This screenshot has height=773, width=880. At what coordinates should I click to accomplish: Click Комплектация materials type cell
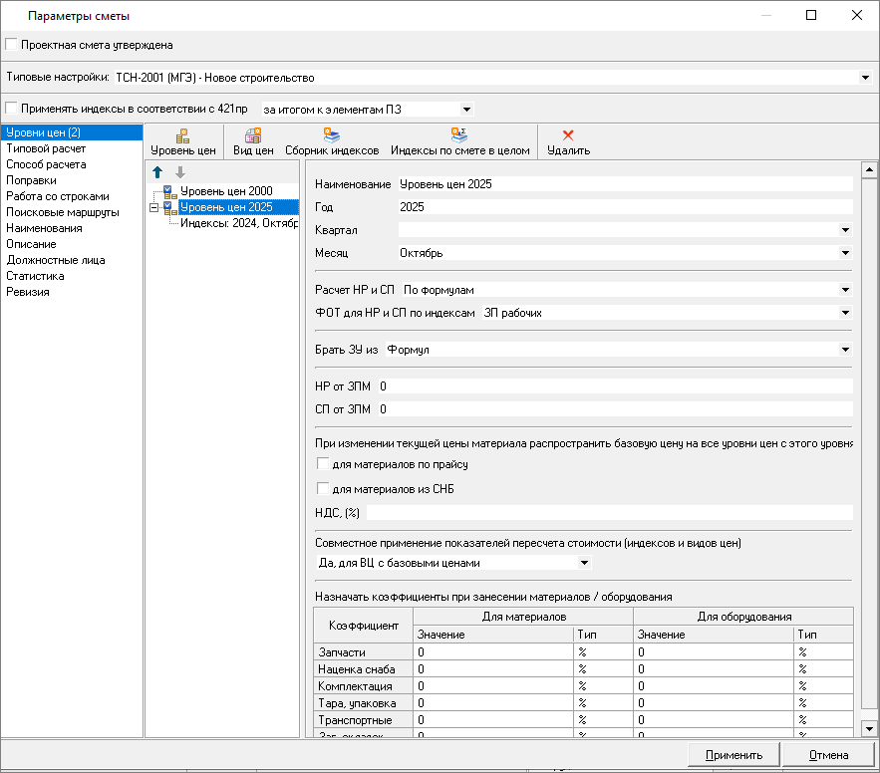tap(603, 685)
